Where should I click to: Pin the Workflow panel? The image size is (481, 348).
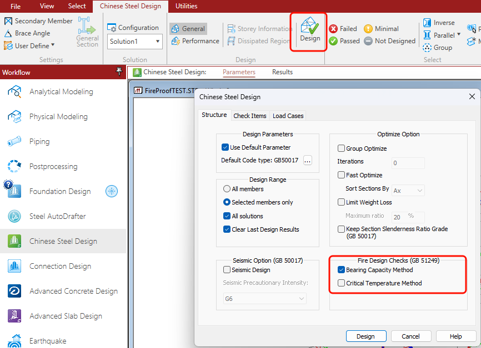[119, 72]
